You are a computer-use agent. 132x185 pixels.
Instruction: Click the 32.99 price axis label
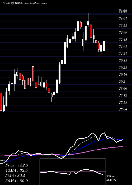[123, 33]
